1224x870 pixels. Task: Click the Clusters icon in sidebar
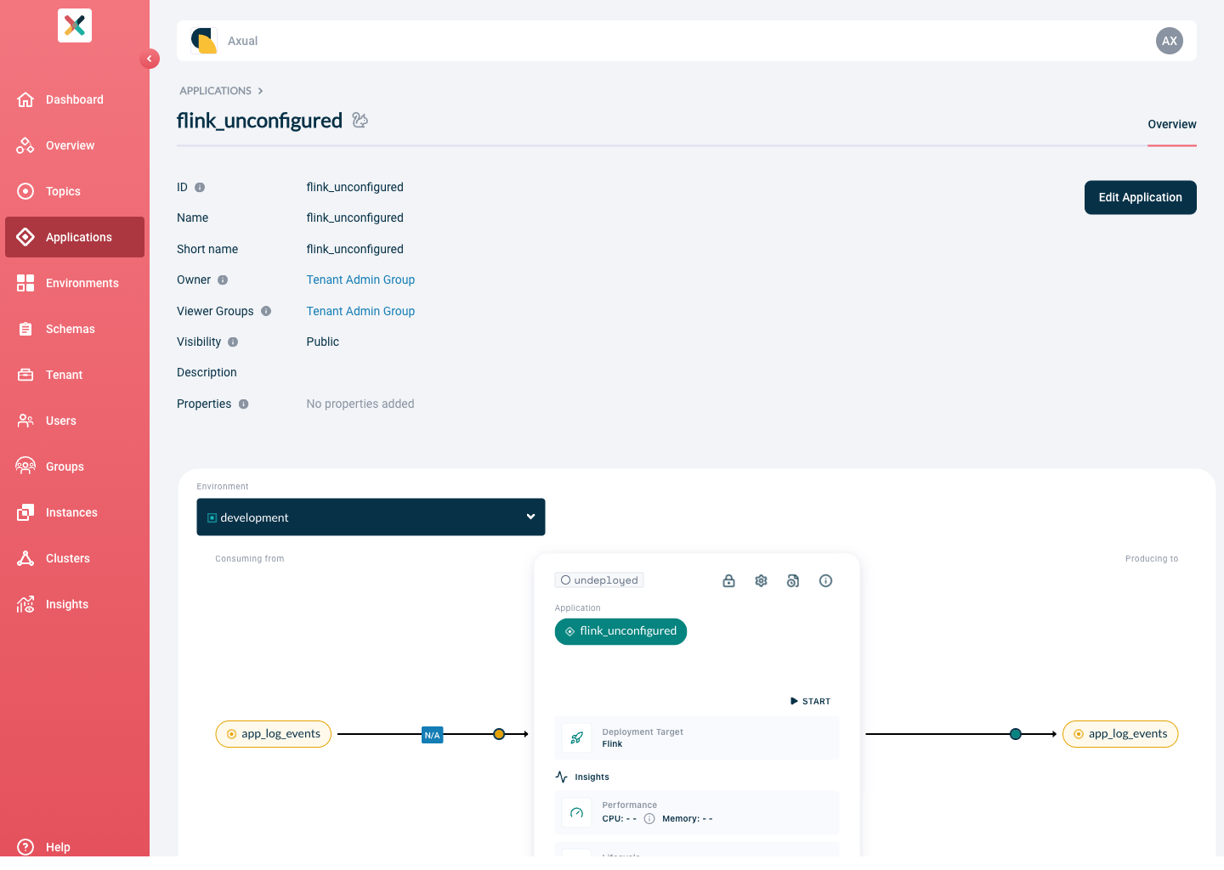pos(25,558)
